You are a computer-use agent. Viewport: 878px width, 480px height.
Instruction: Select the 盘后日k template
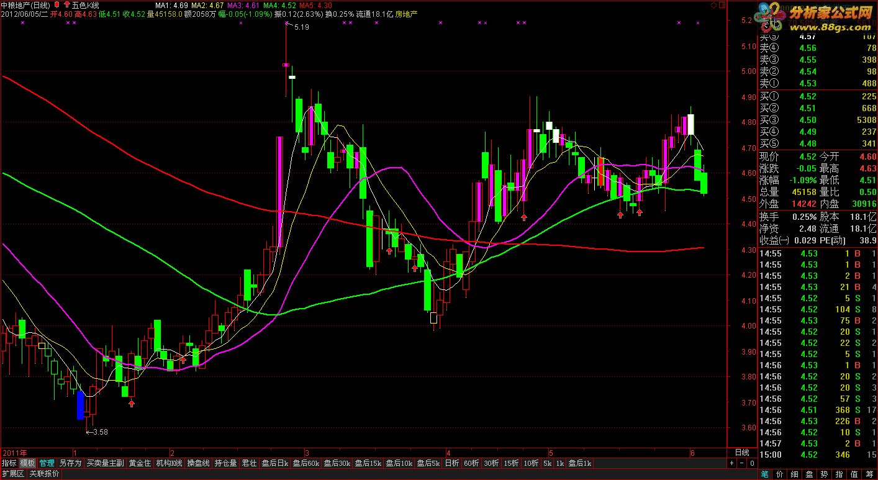[274, 463]
